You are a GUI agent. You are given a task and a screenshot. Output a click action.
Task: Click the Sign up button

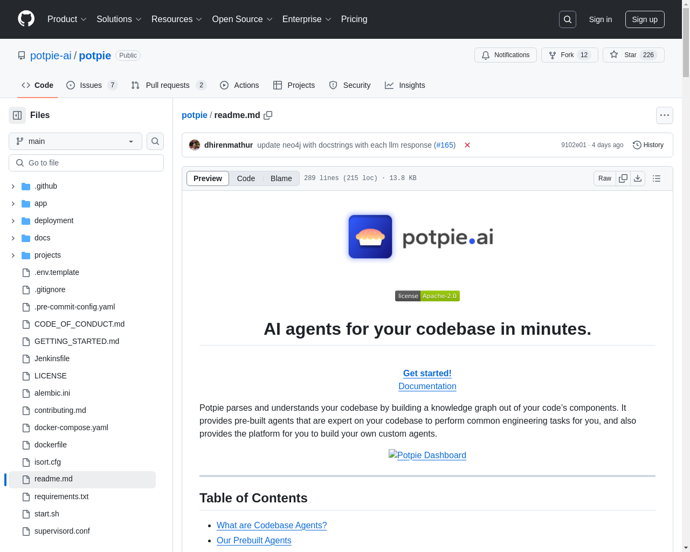tap(645, 19)
